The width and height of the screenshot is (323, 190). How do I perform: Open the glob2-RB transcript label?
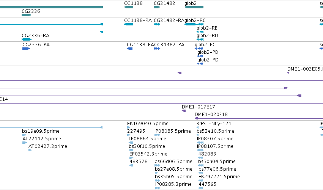(207, 28)
